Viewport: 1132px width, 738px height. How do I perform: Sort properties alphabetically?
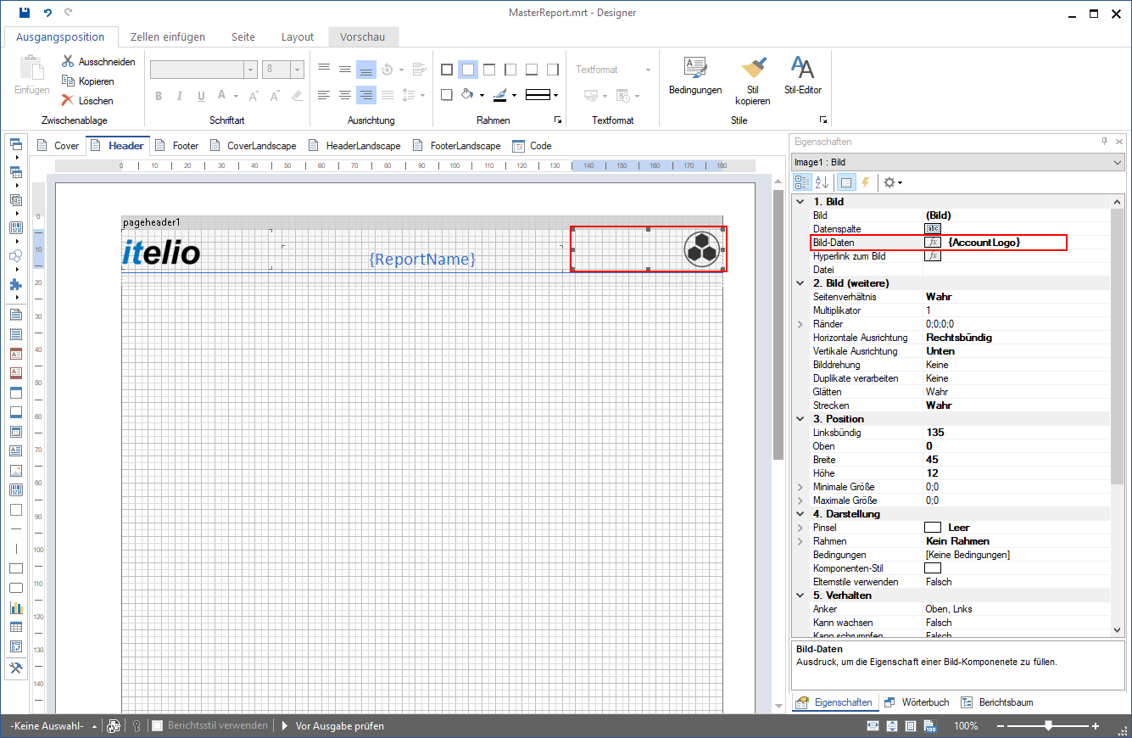point(822,182)
